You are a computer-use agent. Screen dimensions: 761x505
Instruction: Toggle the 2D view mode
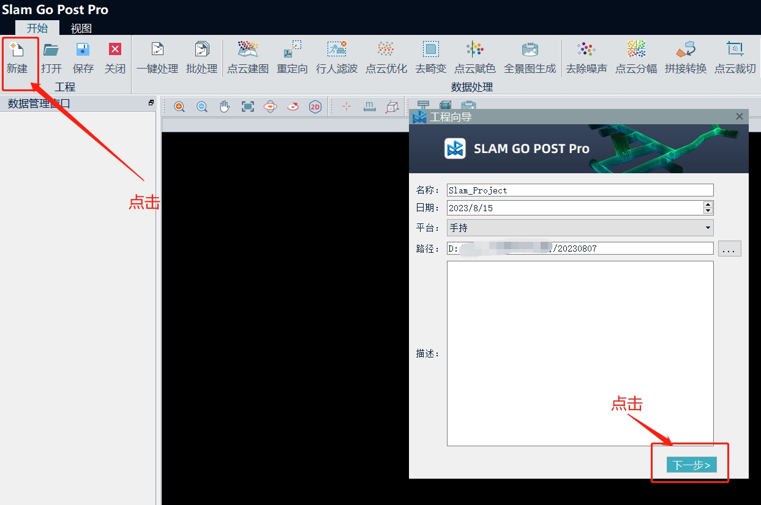point(315,107)
